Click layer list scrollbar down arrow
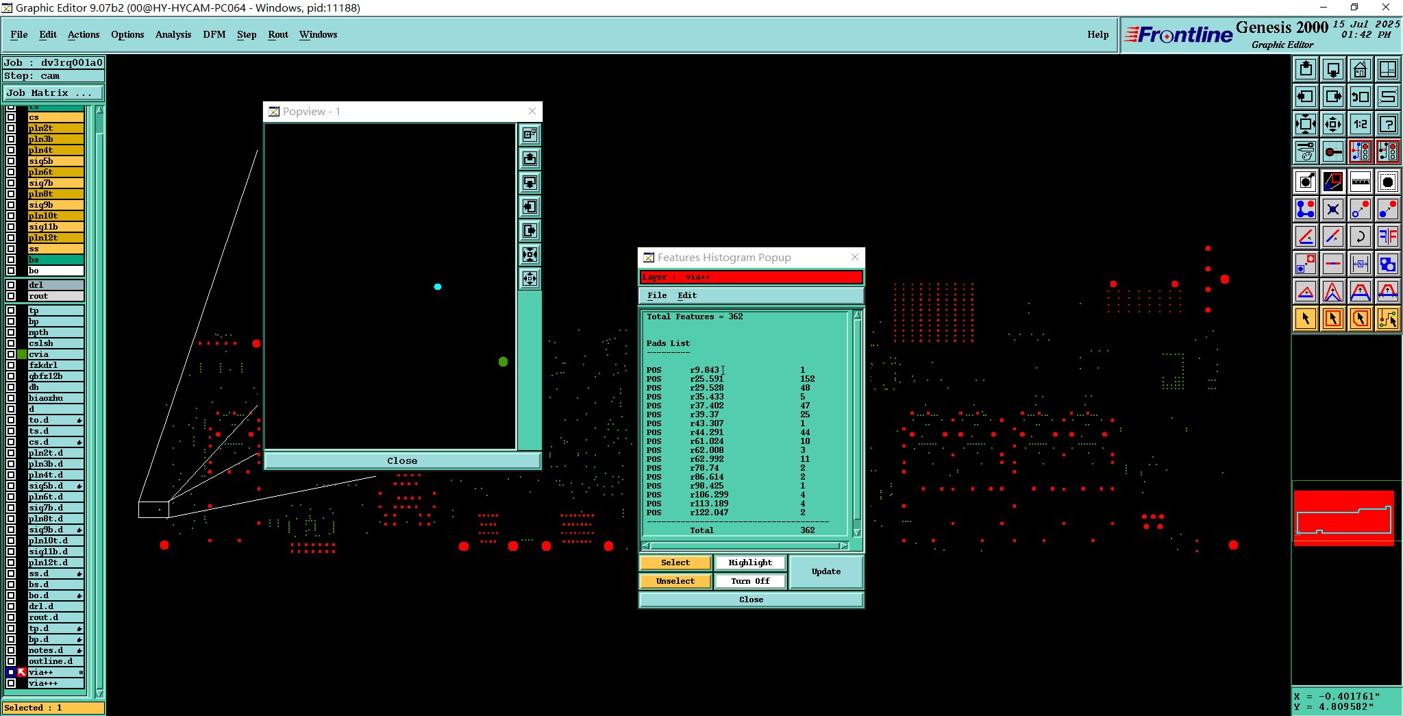This screenshot has height=716, width=1403. tap(99, 693)
